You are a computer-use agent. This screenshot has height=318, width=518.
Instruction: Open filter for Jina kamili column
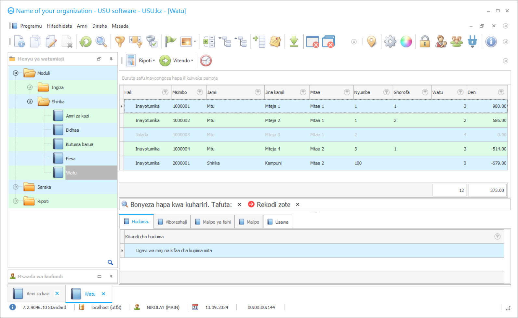303,92
